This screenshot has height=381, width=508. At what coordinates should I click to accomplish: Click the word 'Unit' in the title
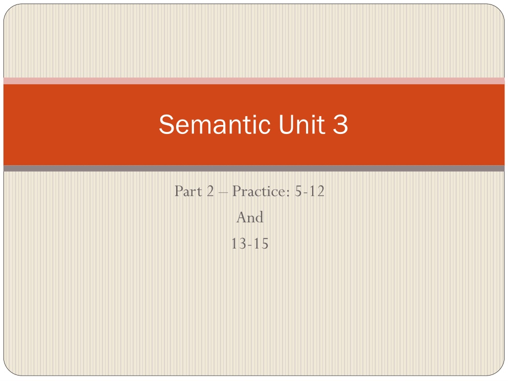pos(302,125)
